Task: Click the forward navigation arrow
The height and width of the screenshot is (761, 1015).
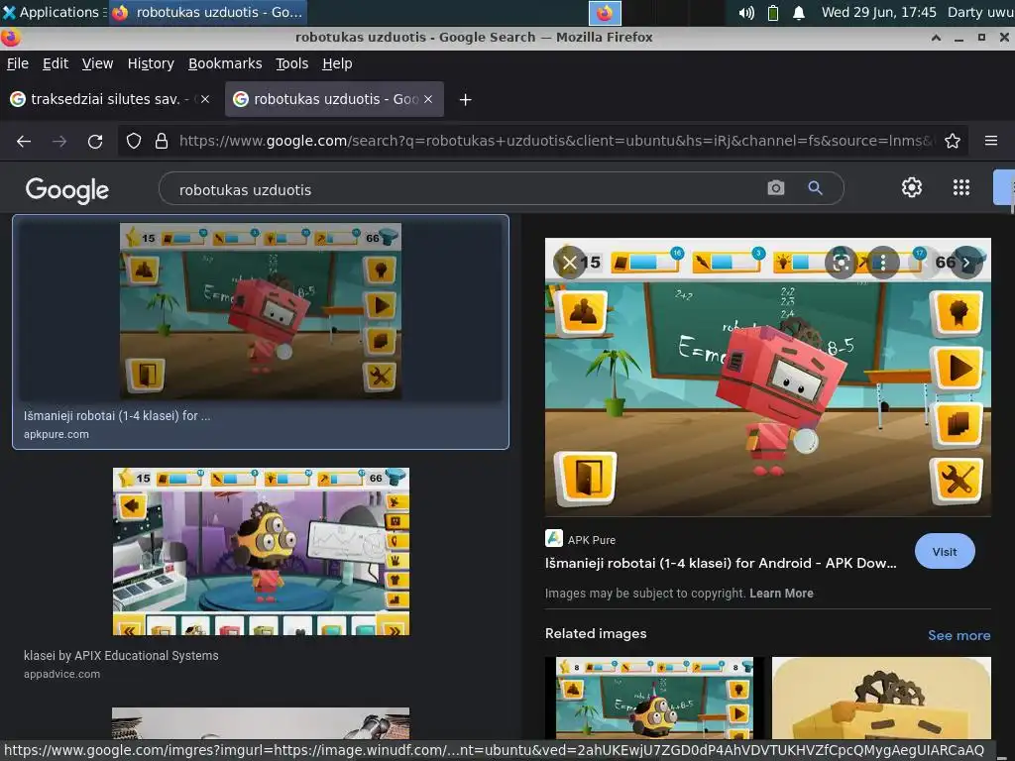Action: point(59,141)
